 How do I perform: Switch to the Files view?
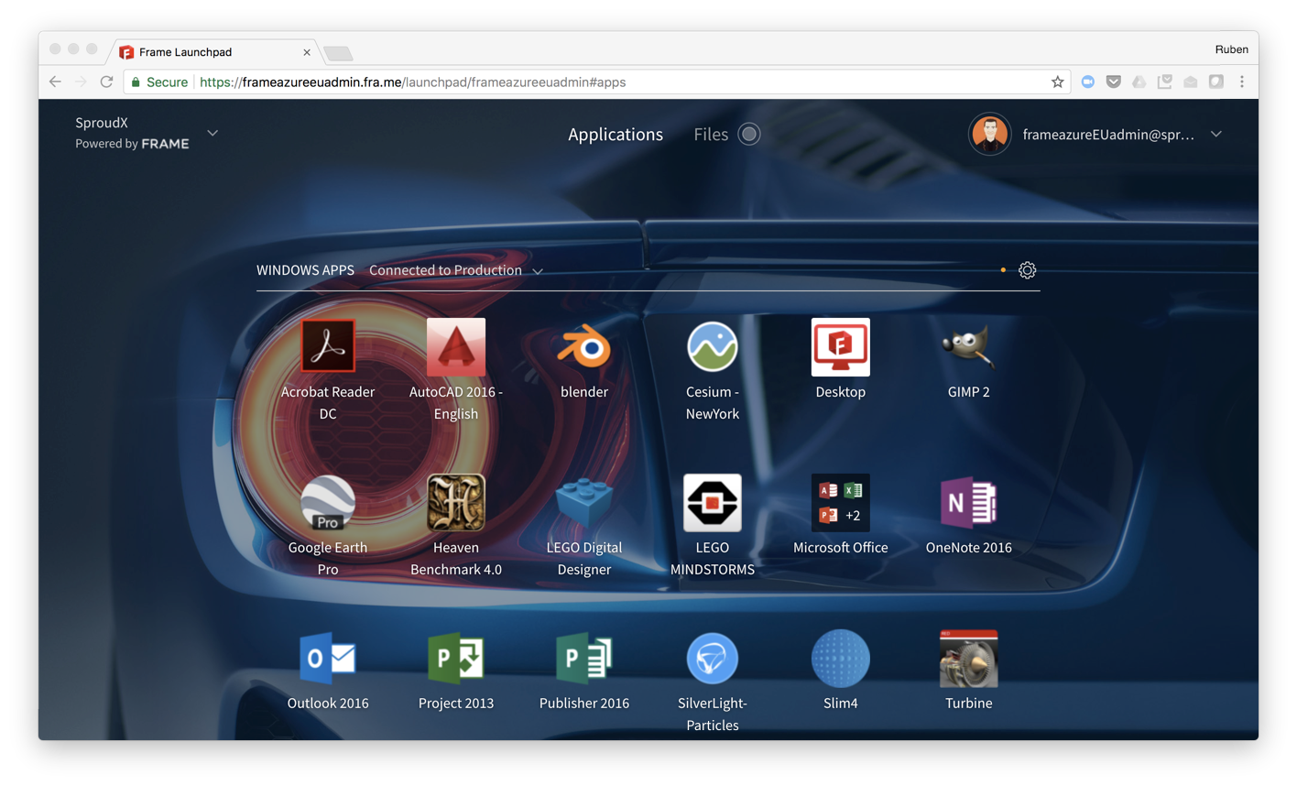pos(711,135)
